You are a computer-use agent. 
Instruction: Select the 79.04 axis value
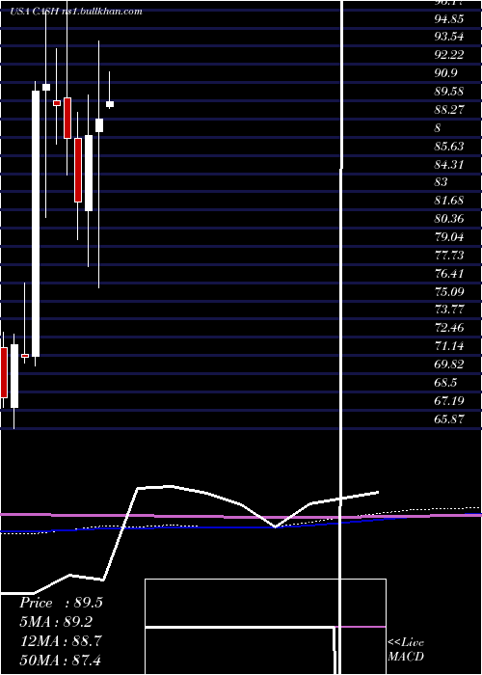[x=449, y=237]
